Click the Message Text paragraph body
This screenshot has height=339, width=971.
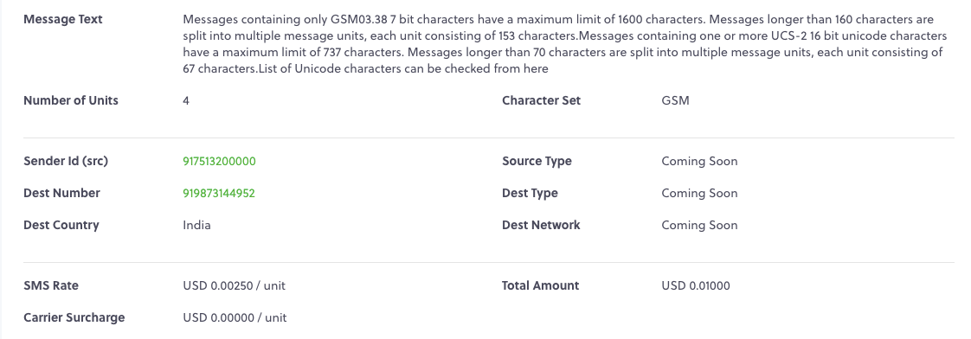[565, 45]
